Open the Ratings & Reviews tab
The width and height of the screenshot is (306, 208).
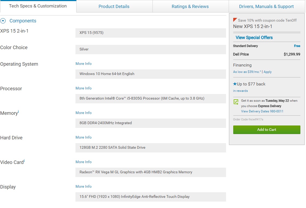[x=190, y=6]
